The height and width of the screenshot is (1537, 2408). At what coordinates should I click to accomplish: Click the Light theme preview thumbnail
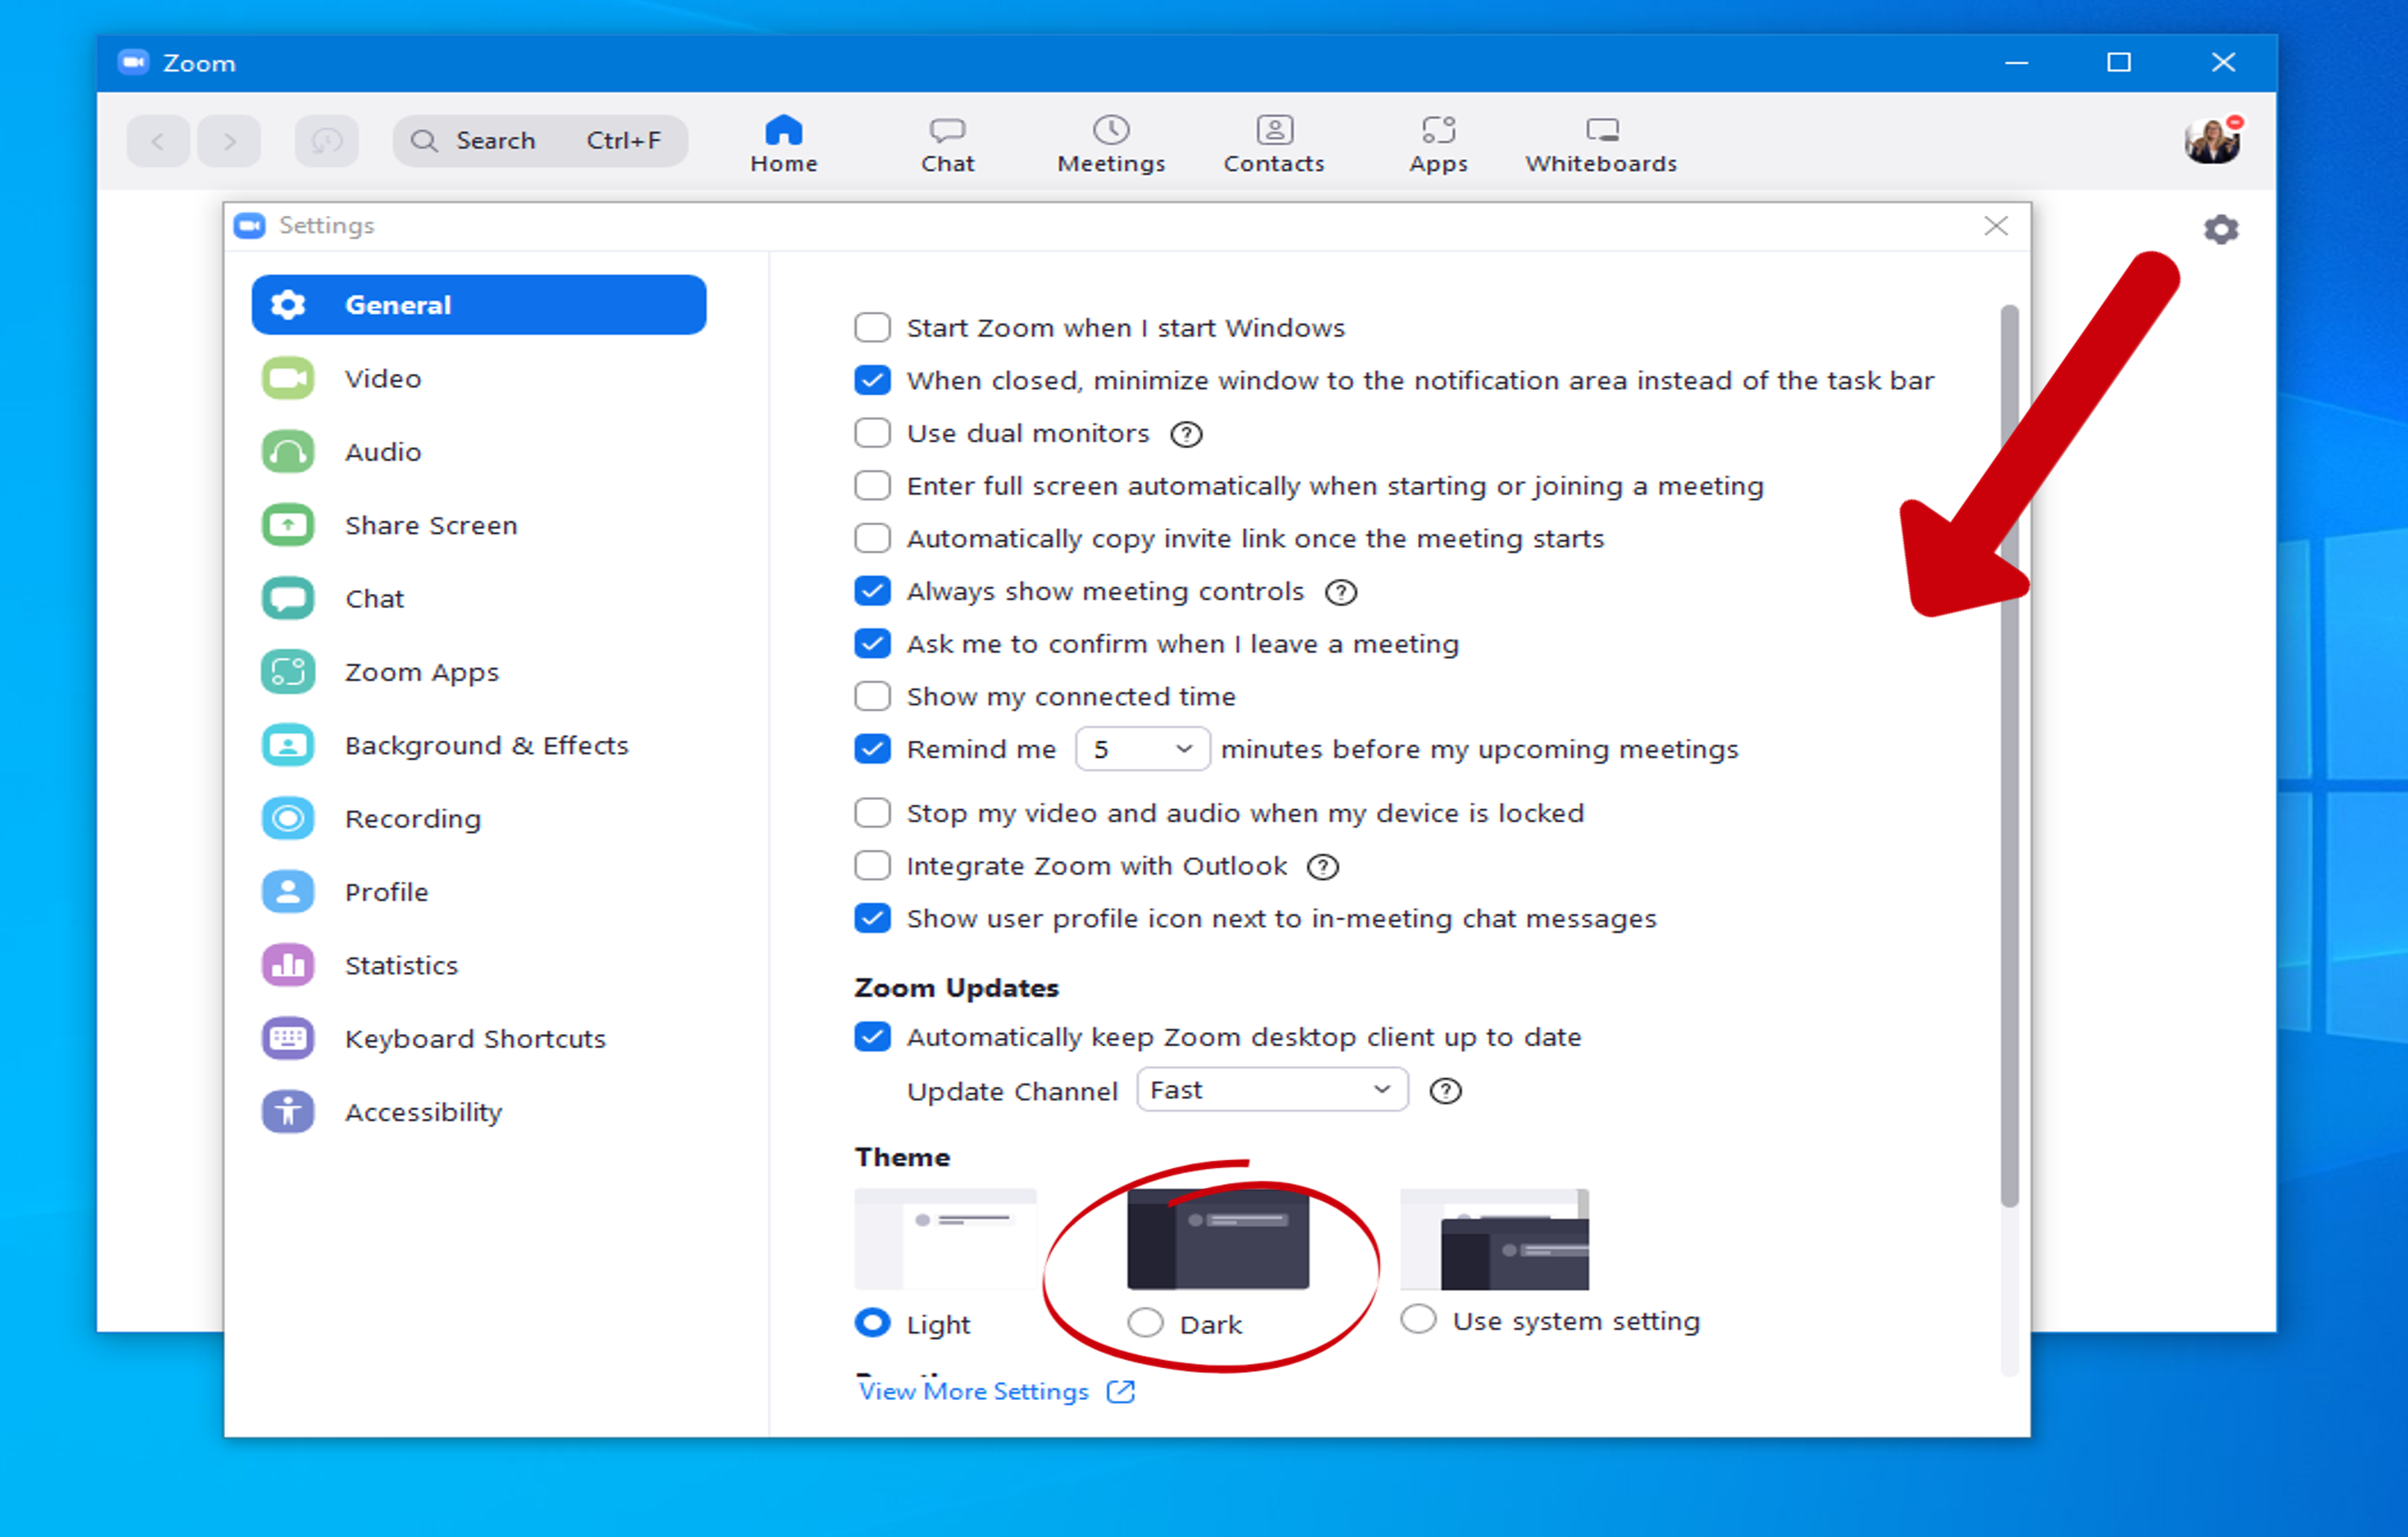(x=945, y=1239)
